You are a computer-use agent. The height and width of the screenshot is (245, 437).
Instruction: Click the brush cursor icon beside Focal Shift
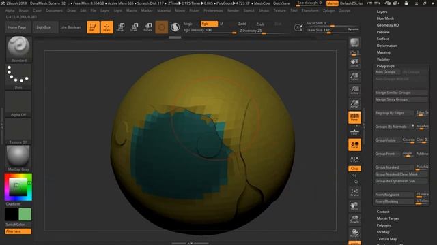click(298, 27)
